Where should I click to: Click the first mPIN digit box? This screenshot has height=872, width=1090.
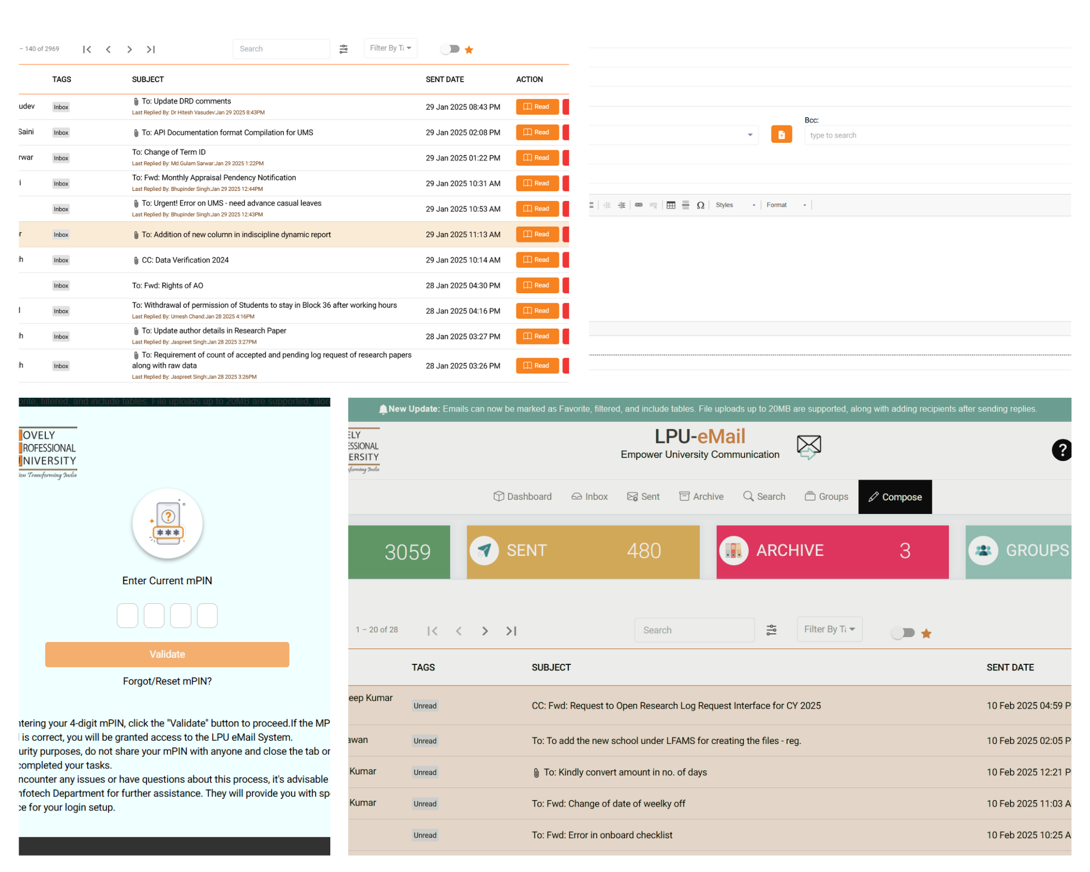(128, 616)
